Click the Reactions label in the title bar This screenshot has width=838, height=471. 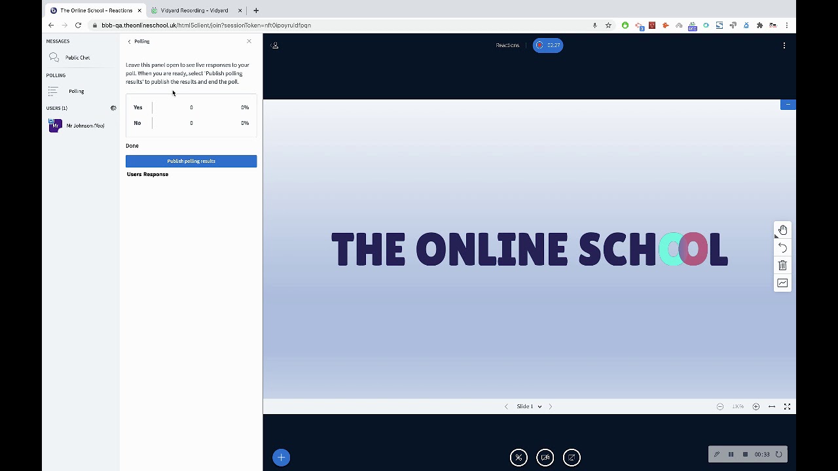tap(507, 45)
